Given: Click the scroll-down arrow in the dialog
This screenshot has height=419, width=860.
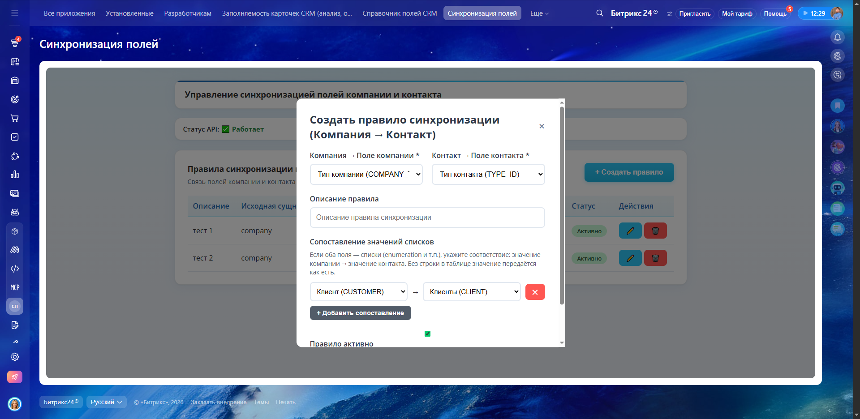Looking at the screenshot, I should 562,343.
